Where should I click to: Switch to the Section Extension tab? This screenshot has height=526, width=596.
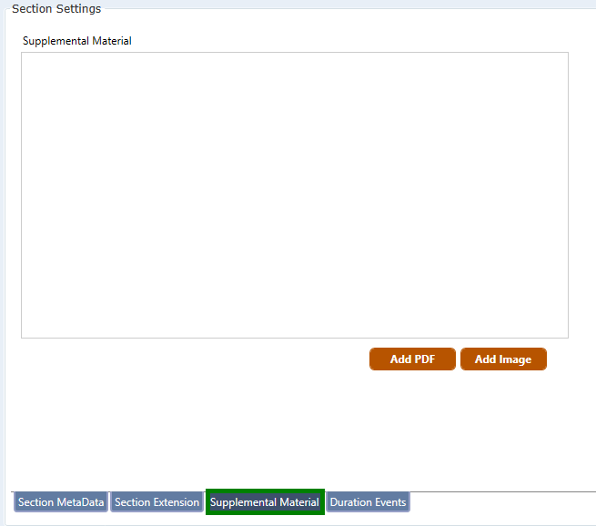[157, 502]
